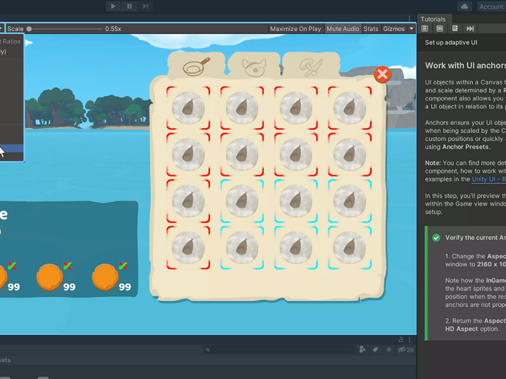Open the cloud services icon
Image resolution: width=506 pixels, height=379 pixels.
[x=464, y=6]
